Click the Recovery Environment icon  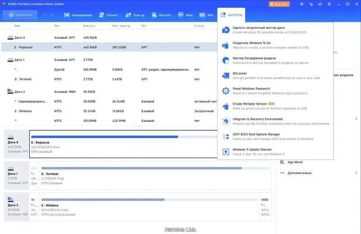point(226,121)
